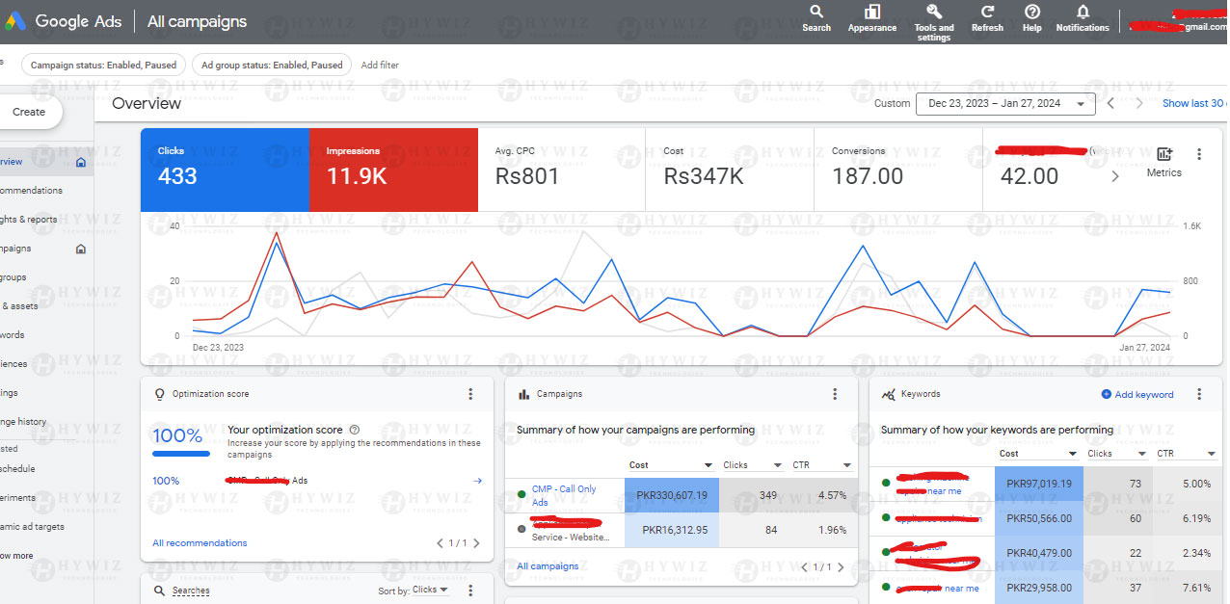This screenshot has height=604, width=1230.
Task: Go to next recommendations page arrow
Action: (x=477, y=543)
